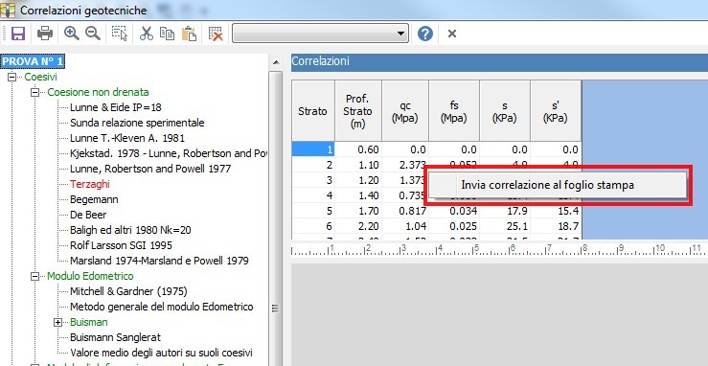Click the Paste clipboard icon
Screen dimensions: 708x366
click(189, 34)
